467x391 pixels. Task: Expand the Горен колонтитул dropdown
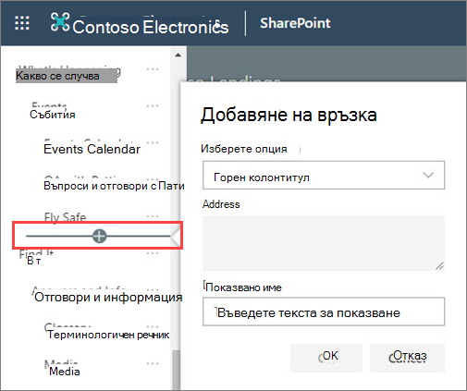pos(324,175)
